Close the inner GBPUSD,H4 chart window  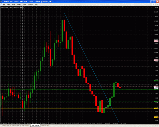pyautogui.click(x=158, y=5)
